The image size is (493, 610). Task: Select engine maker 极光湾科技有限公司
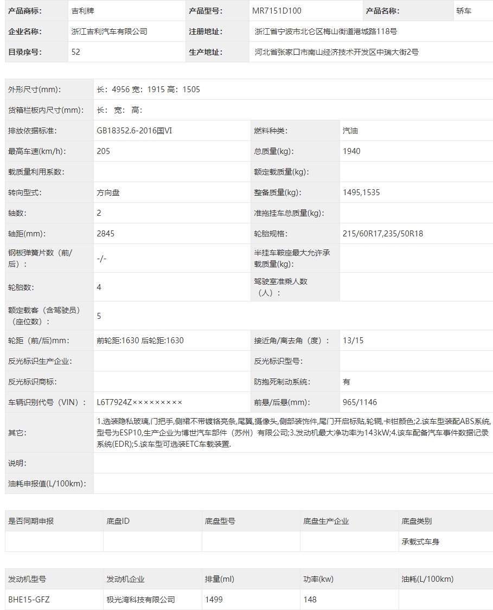point(141,600)
